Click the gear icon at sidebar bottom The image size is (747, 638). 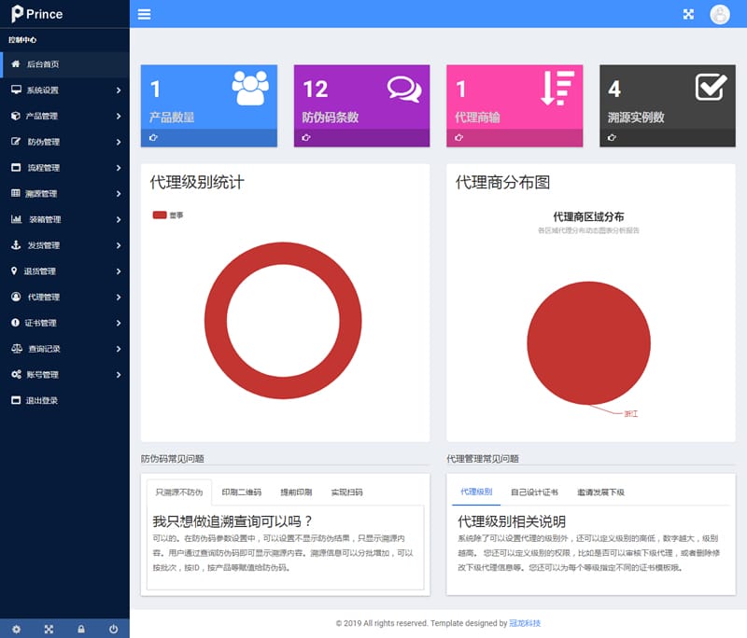coord(17,628)
